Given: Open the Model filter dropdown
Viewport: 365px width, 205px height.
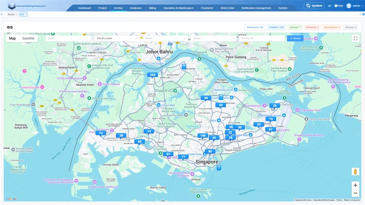Looking at the screenshot, I should pos(165,38).
